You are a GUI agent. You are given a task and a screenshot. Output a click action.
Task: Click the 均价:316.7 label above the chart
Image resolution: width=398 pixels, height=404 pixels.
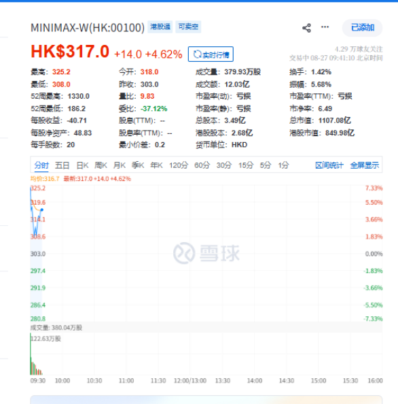[x=45, y=179]
